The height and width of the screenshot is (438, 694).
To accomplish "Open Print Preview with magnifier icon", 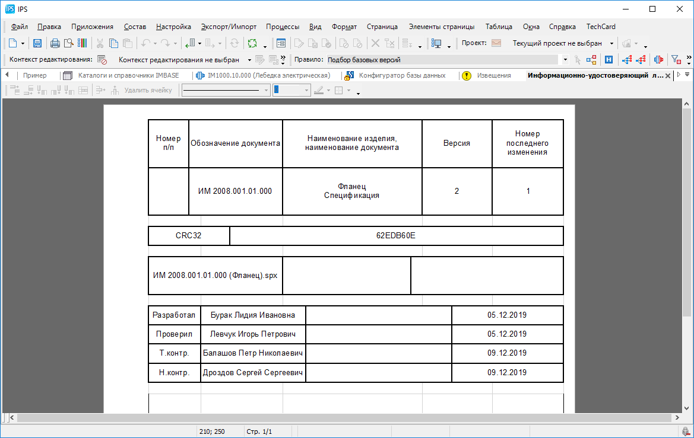I will point(69,43).
